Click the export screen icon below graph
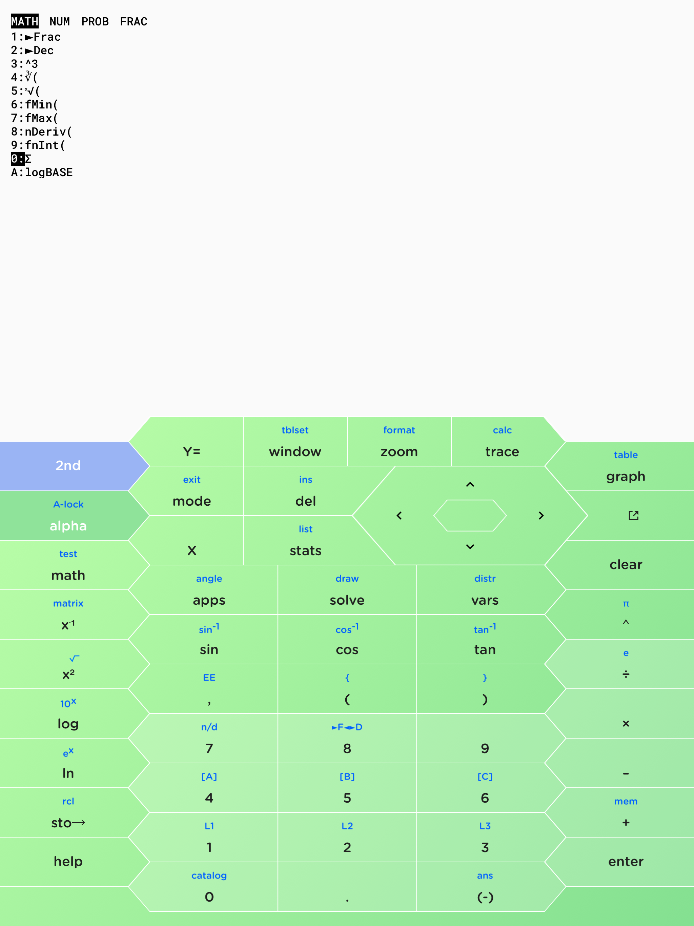Image resolution: width=694 pixels, height=926 pixels. pos(634,515)
